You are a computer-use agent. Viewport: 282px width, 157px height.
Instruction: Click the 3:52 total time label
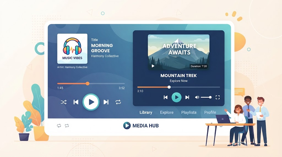point(122,88)
